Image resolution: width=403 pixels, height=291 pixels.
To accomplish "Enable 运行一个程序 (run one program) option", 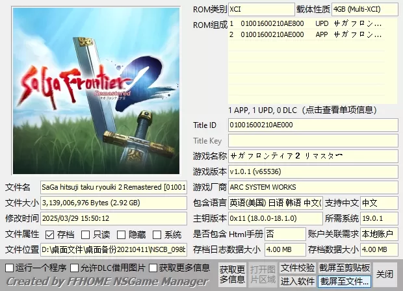I will coord(9,268).
